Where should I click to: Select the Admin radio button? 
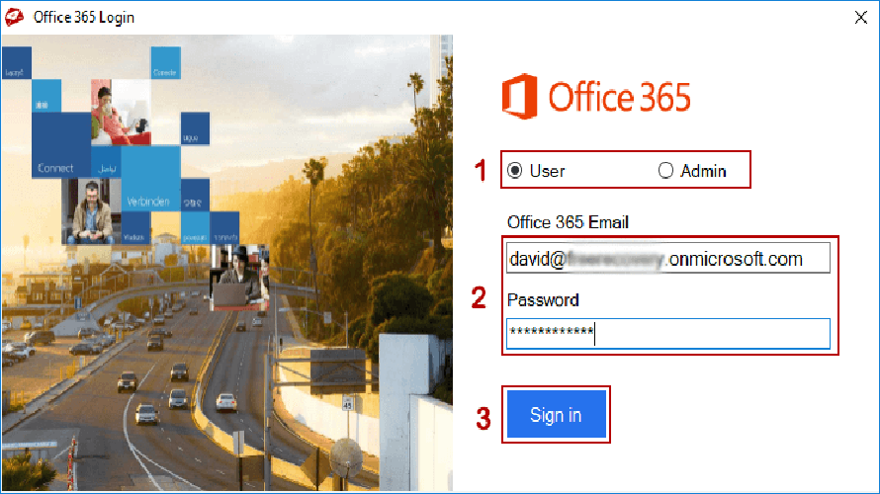click(x=665, y=171)
